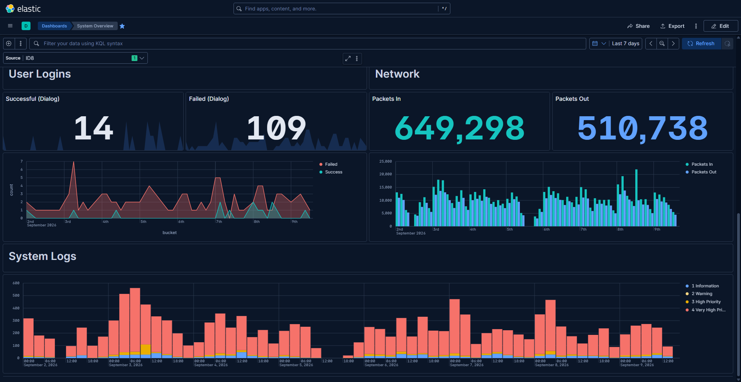The image size is (741, 382).
Task: Open control group options kebab
Action: (357, 58)
